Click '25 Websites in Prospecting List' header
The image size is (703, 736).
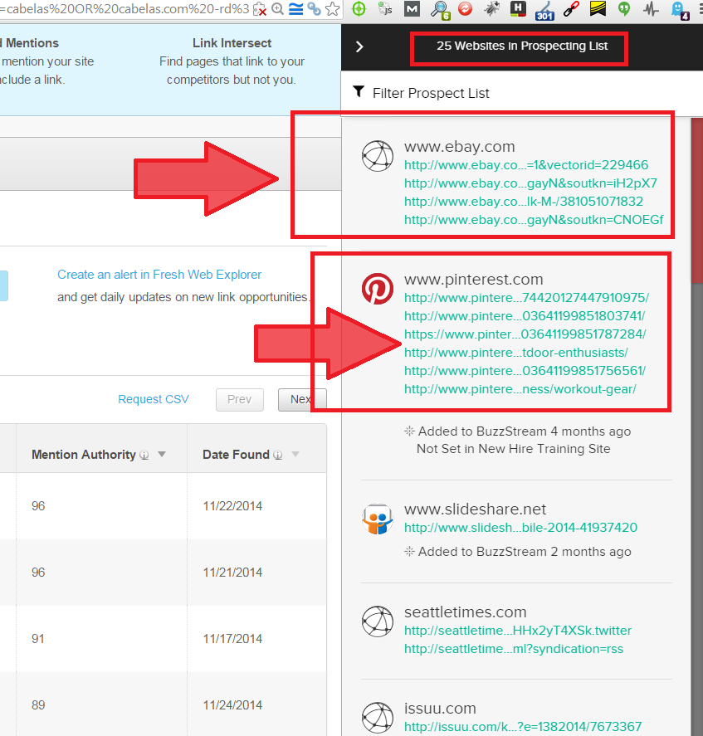tap(522, 46)
